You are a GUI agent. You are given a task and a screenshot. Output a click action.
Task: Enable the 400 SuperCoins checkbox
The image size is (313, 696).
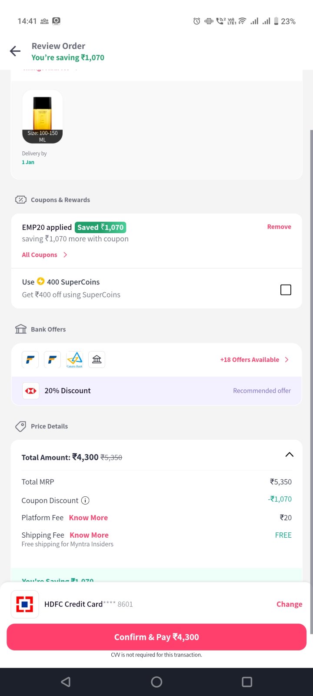[x=286, y=290]
